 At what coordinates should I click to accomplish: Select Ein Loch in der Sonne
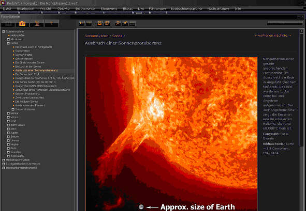pos(28,67)
